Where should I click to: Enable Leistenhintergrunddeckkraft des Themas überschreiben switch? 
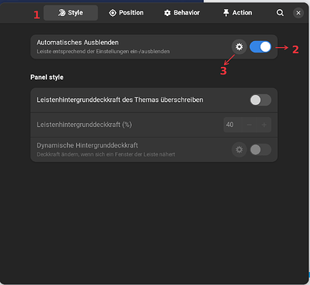pyautogui.click(x=260, y=100)
